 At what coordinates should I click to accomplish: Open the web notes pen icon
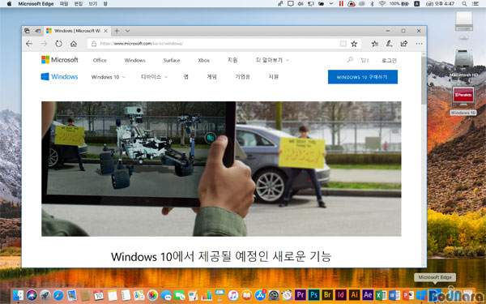pos(390,44)
